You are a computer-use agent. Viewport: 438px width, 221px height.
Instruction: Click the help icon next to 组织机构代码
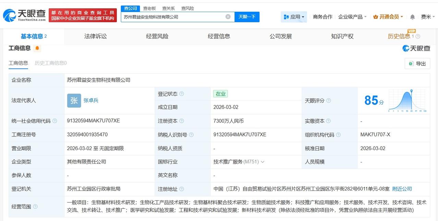[x=339, y=135]
